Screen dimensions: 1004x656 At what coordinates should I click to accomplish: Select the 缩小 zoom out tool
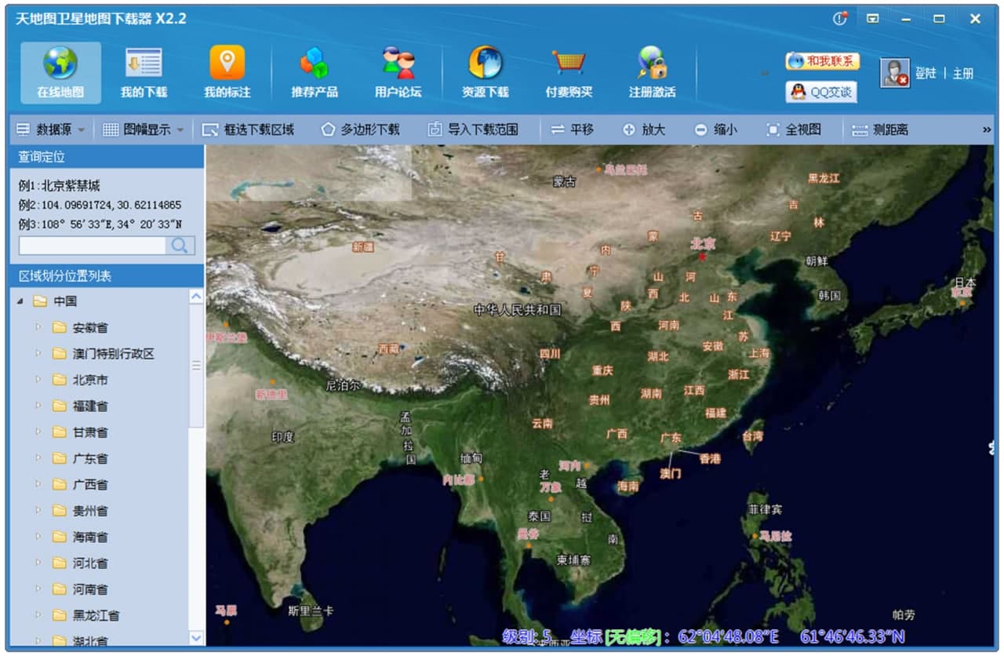tap(715, 129)
